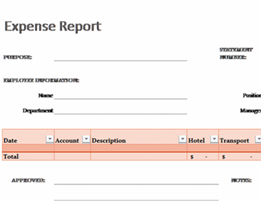261x201 pixels.
Task: Select the Transport column header text
Action: [x=234, y=141]
